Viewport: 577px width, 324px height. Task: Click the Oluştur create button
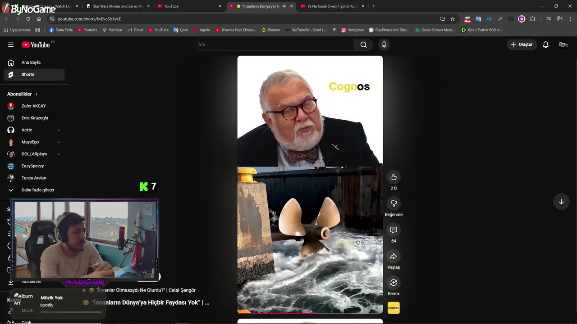pyautogui.click(x=522, y=45)
